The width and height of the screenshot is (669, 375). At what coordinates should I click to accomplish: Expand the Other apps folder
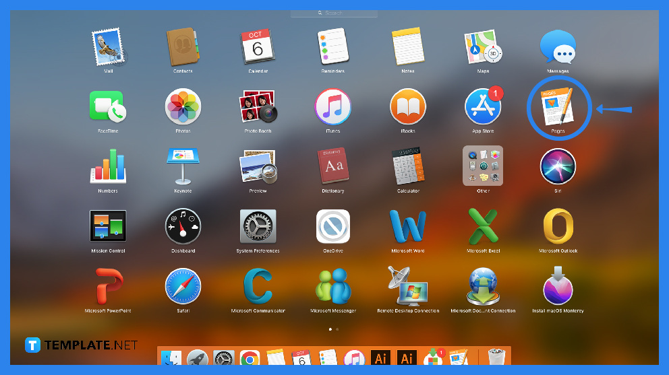click(483, 166)
